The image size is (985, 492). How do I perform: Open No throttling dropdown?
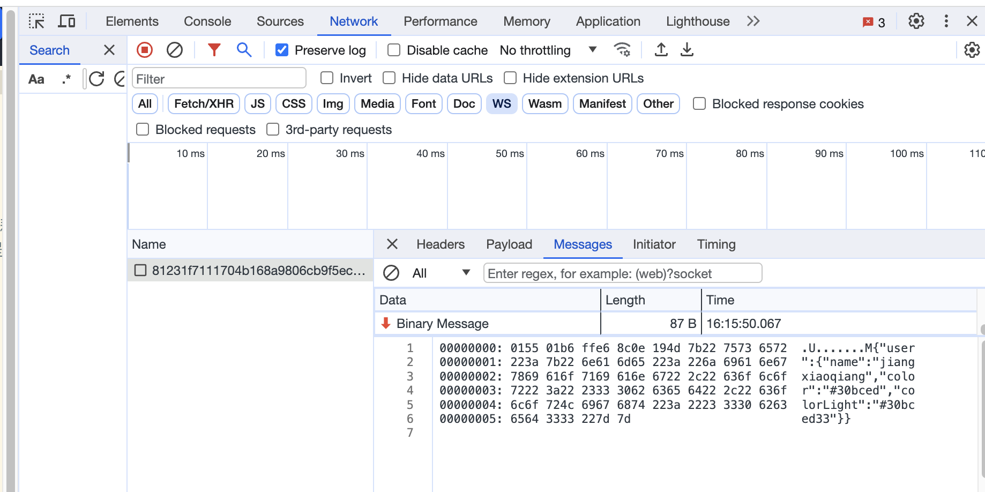tap(548, 50)
